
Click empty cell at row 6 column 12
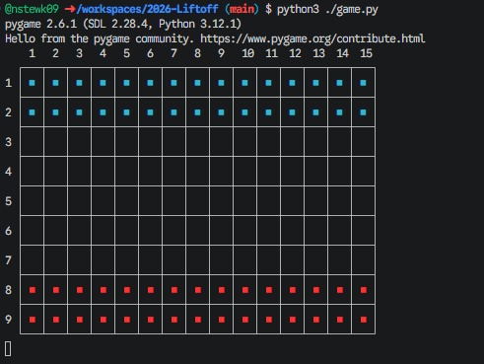click(293, 231)
